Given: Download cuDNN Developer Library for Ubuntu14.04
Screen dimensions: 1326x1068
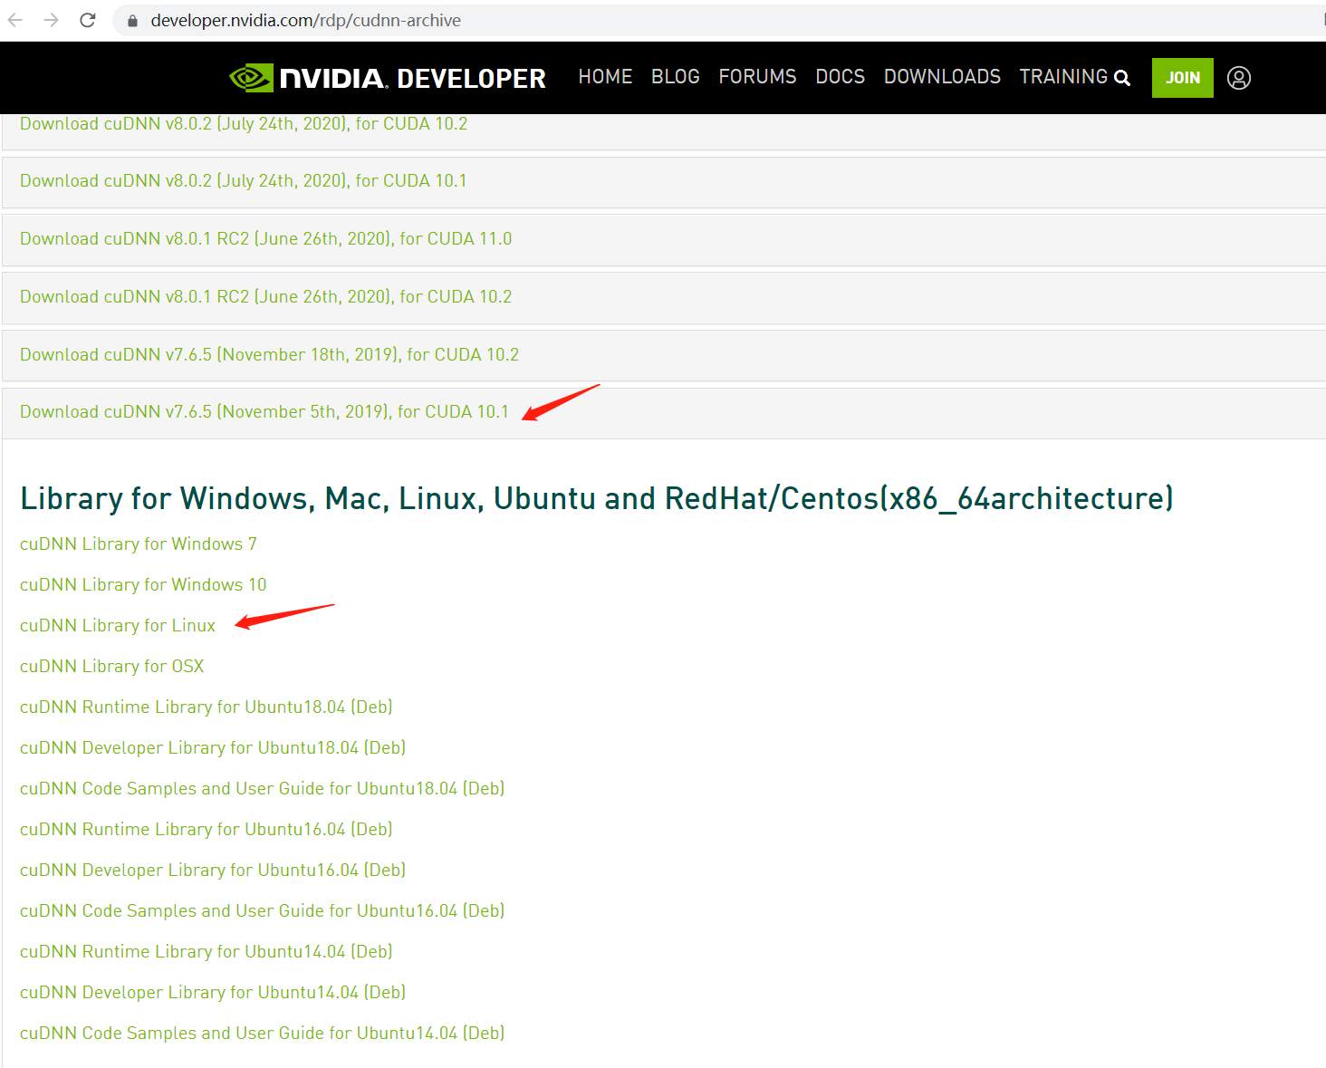Looking at the screenshot, I should tap(213, 993).
